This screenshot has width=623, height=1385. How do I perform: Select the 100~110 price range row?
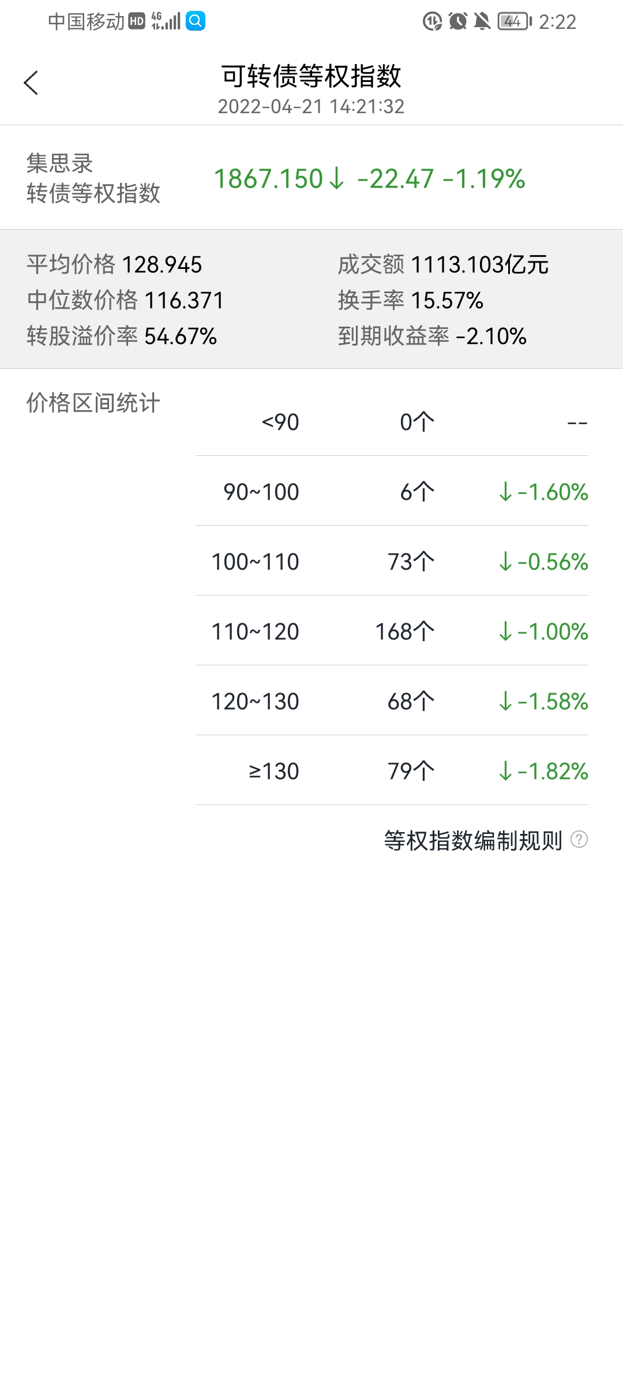[x=392, y=562]
